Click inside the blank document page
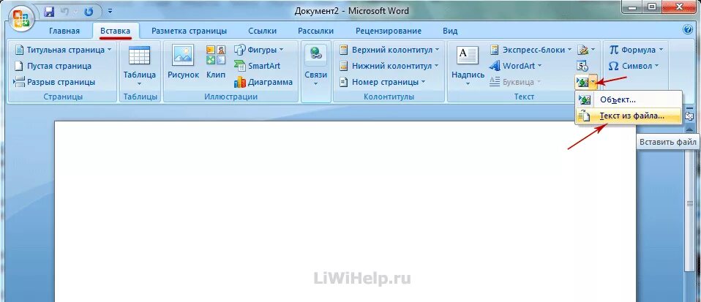701x302 pixels. (x=345, y=211)
